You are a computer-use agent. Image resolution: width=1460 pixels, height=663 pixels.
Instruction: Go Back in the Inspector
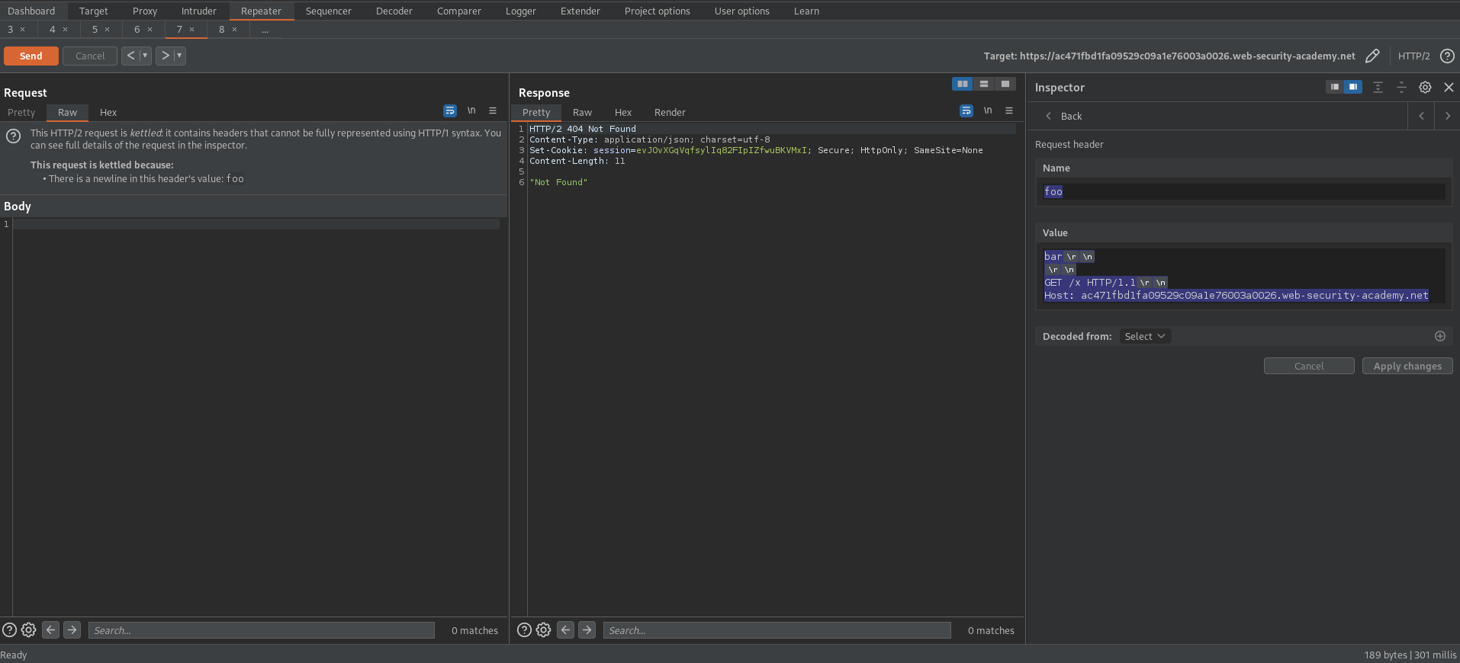[1063, 116]
